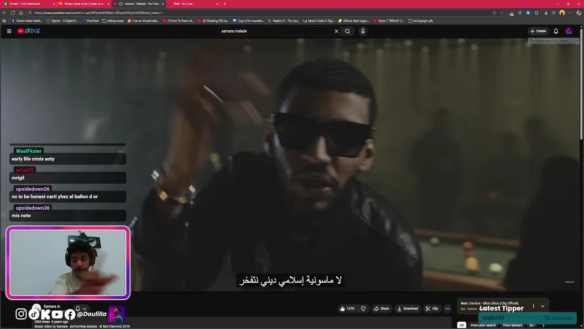This screenshot has width=584, height=329.
Task: Open 'bibliographi pfe' bookmark folder
Action: (421, 21)
